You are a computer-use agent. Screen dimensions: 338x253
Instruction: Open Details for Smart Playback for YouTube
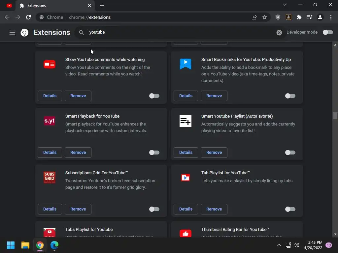pos(50,152)
